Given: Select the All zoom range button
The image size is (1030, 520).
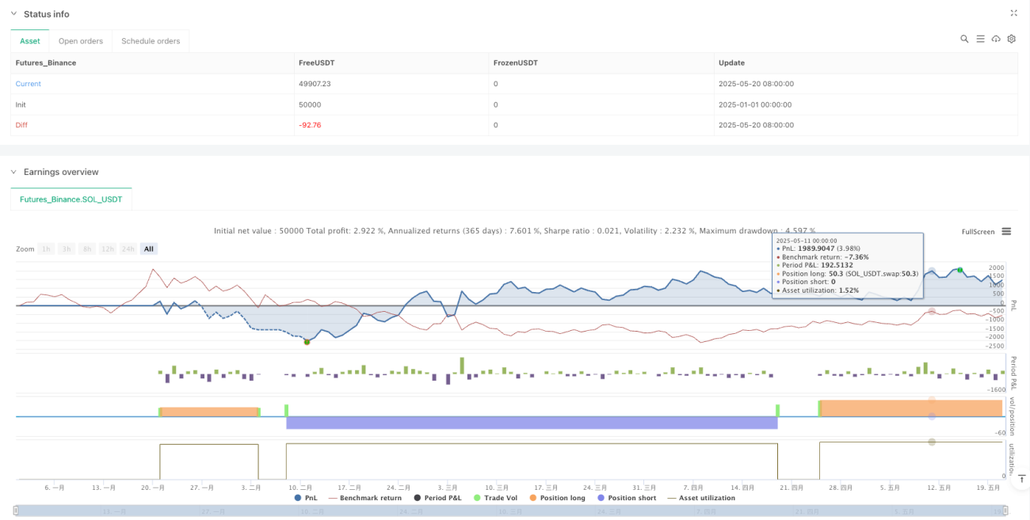Looking at the screenshot, I should pos(148,249).
